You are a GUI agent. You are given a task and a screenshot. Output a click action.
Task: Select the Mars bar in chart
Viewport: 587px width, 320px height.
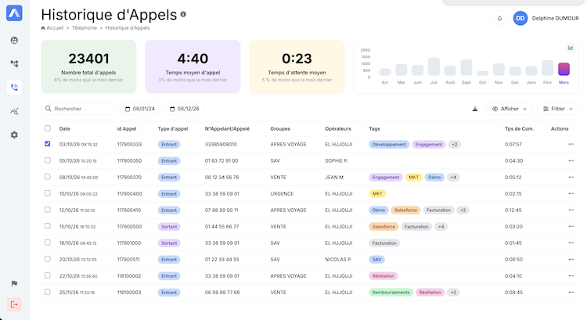click(x=564, y=71)
